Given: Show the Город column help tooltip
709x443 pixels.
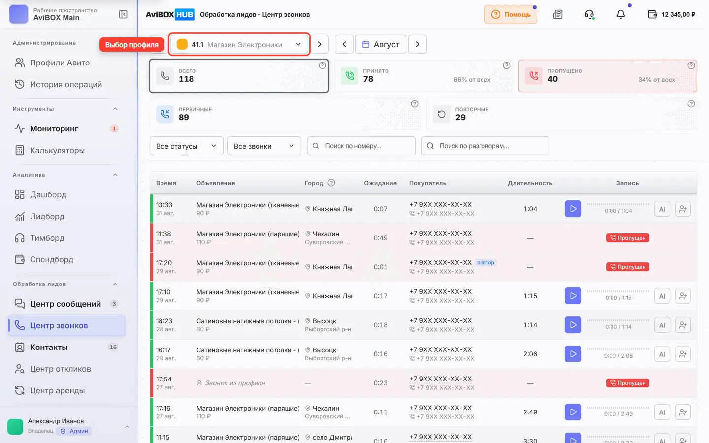Looking at the screenshot, I should [x=331, y=183].
